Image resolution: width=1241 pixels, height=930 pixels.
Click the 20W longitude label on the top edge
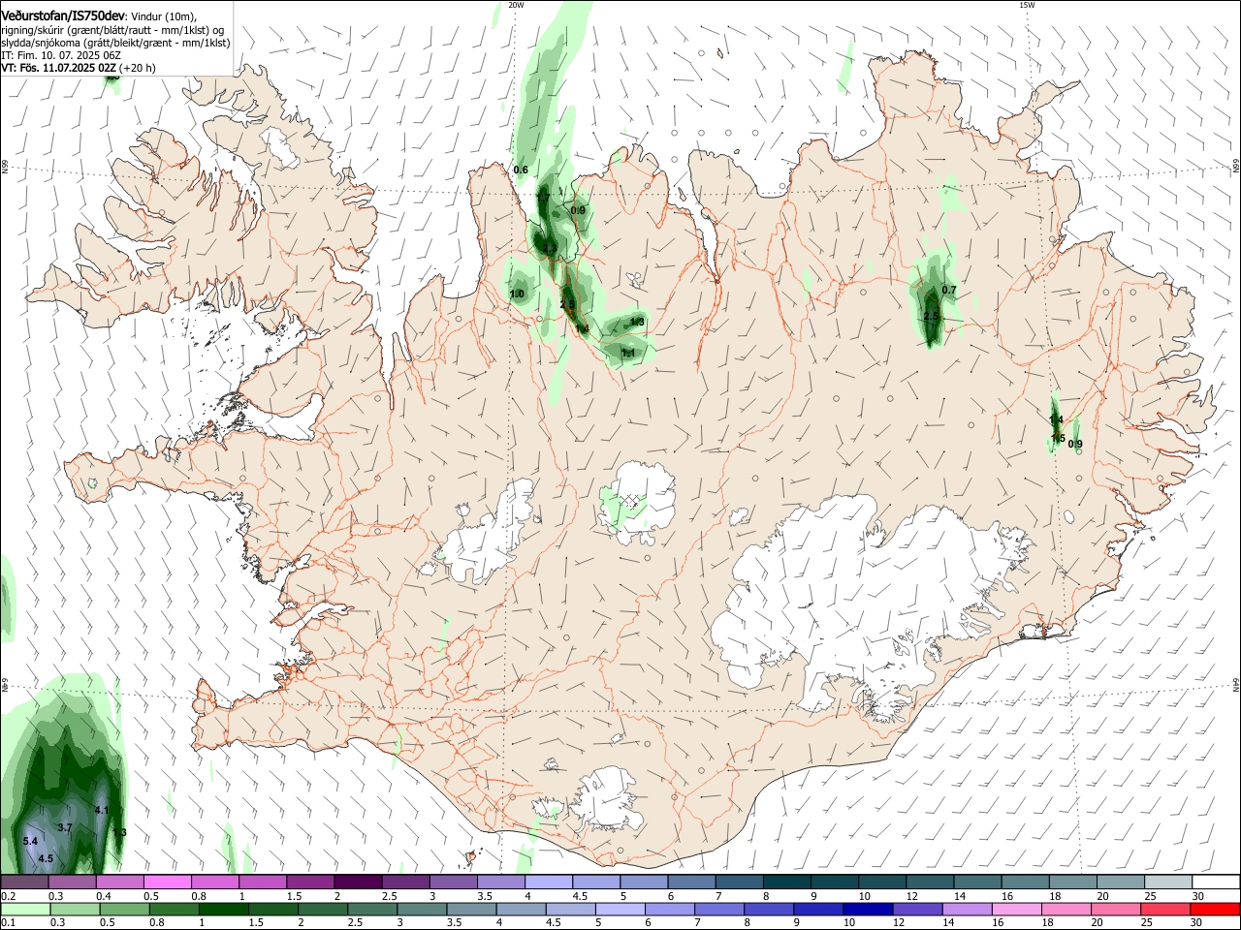coord(516,5)
